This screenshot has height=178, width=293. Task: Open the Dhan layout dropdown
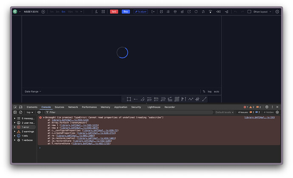point(262,12)
